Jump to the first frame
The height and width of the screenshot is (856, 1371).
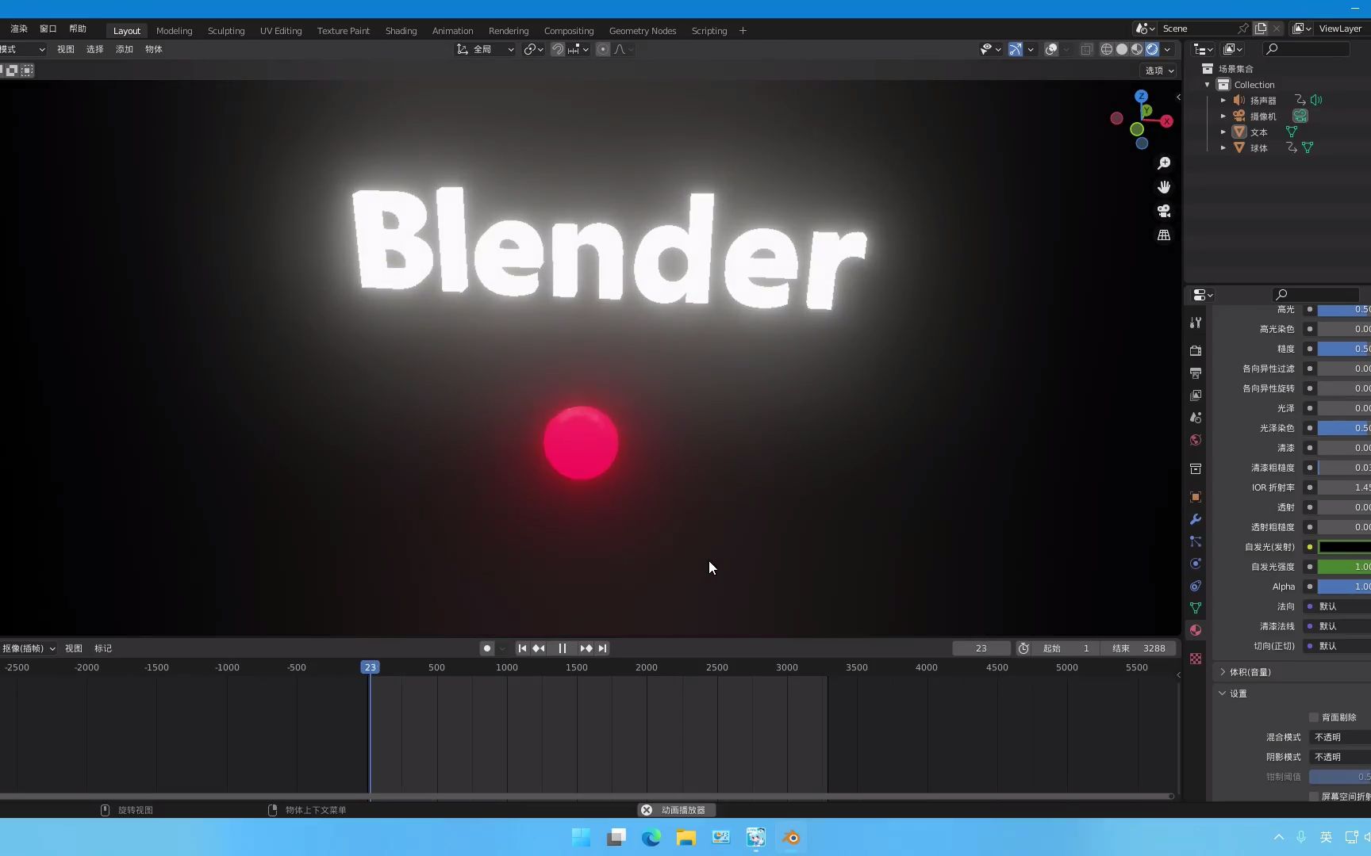point(522,648)
